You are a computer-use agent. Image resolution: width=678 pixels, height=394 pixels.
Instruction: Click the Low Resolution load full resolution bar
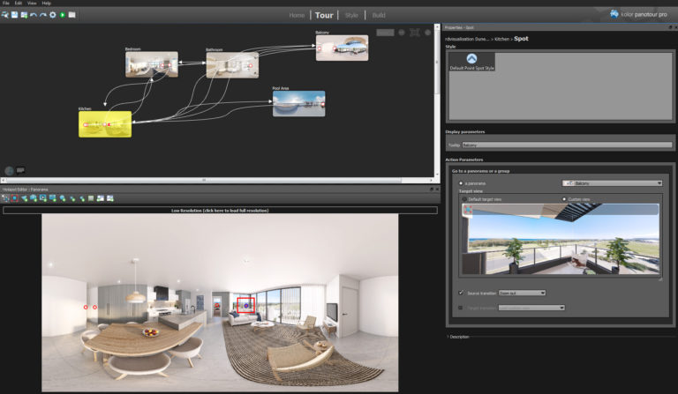click(220, 210)
